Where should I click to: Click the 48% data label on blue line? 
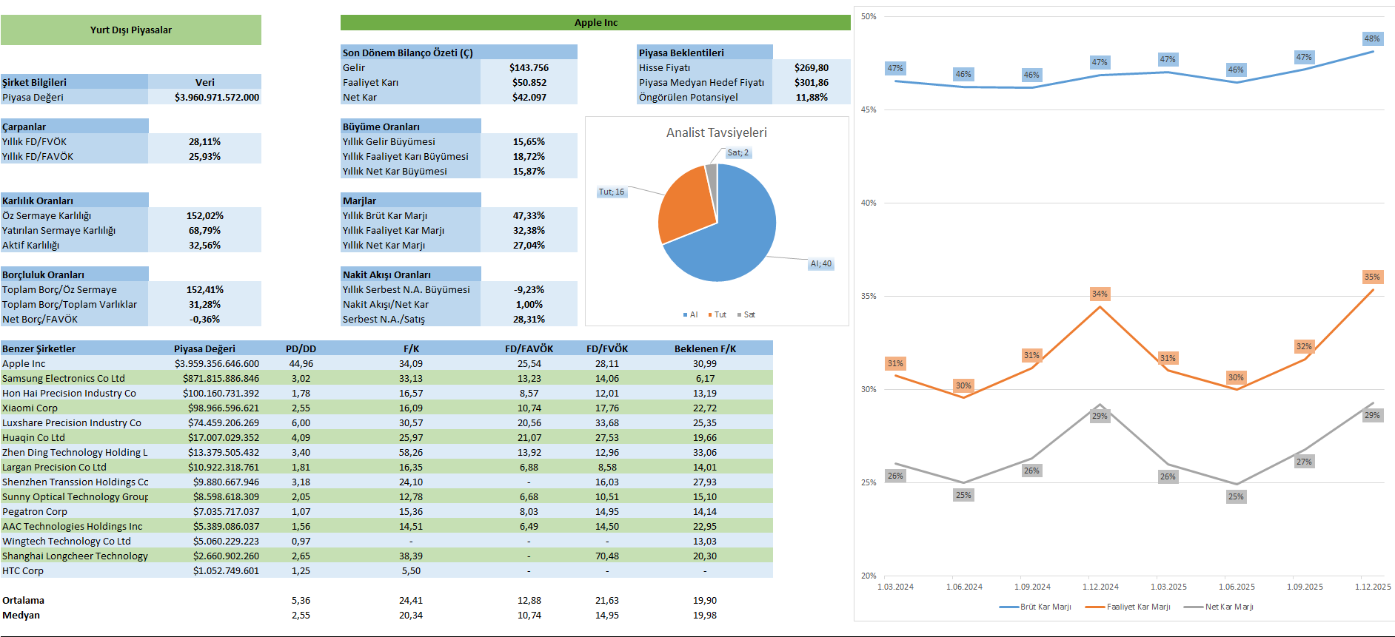1371,38
